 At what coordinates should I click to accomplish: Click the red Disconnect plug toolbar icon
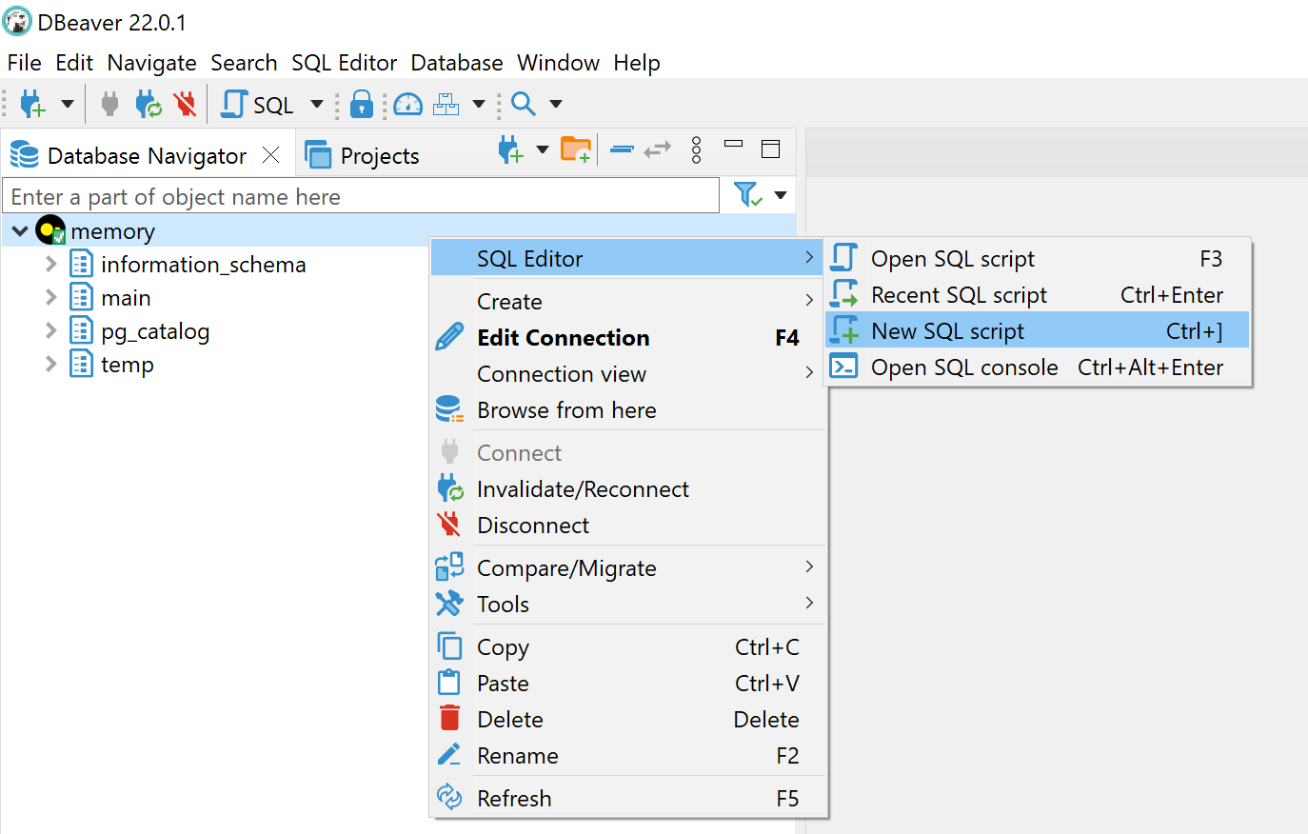[x=185, y=104]
